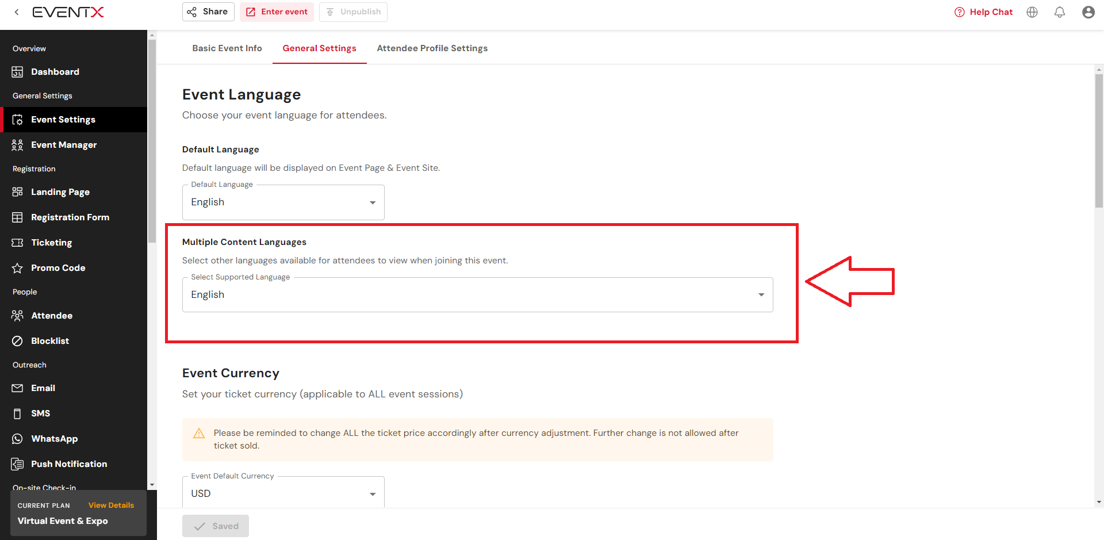Select the General Settings tab
This screenshot has width=1104, height=540.
320,48
